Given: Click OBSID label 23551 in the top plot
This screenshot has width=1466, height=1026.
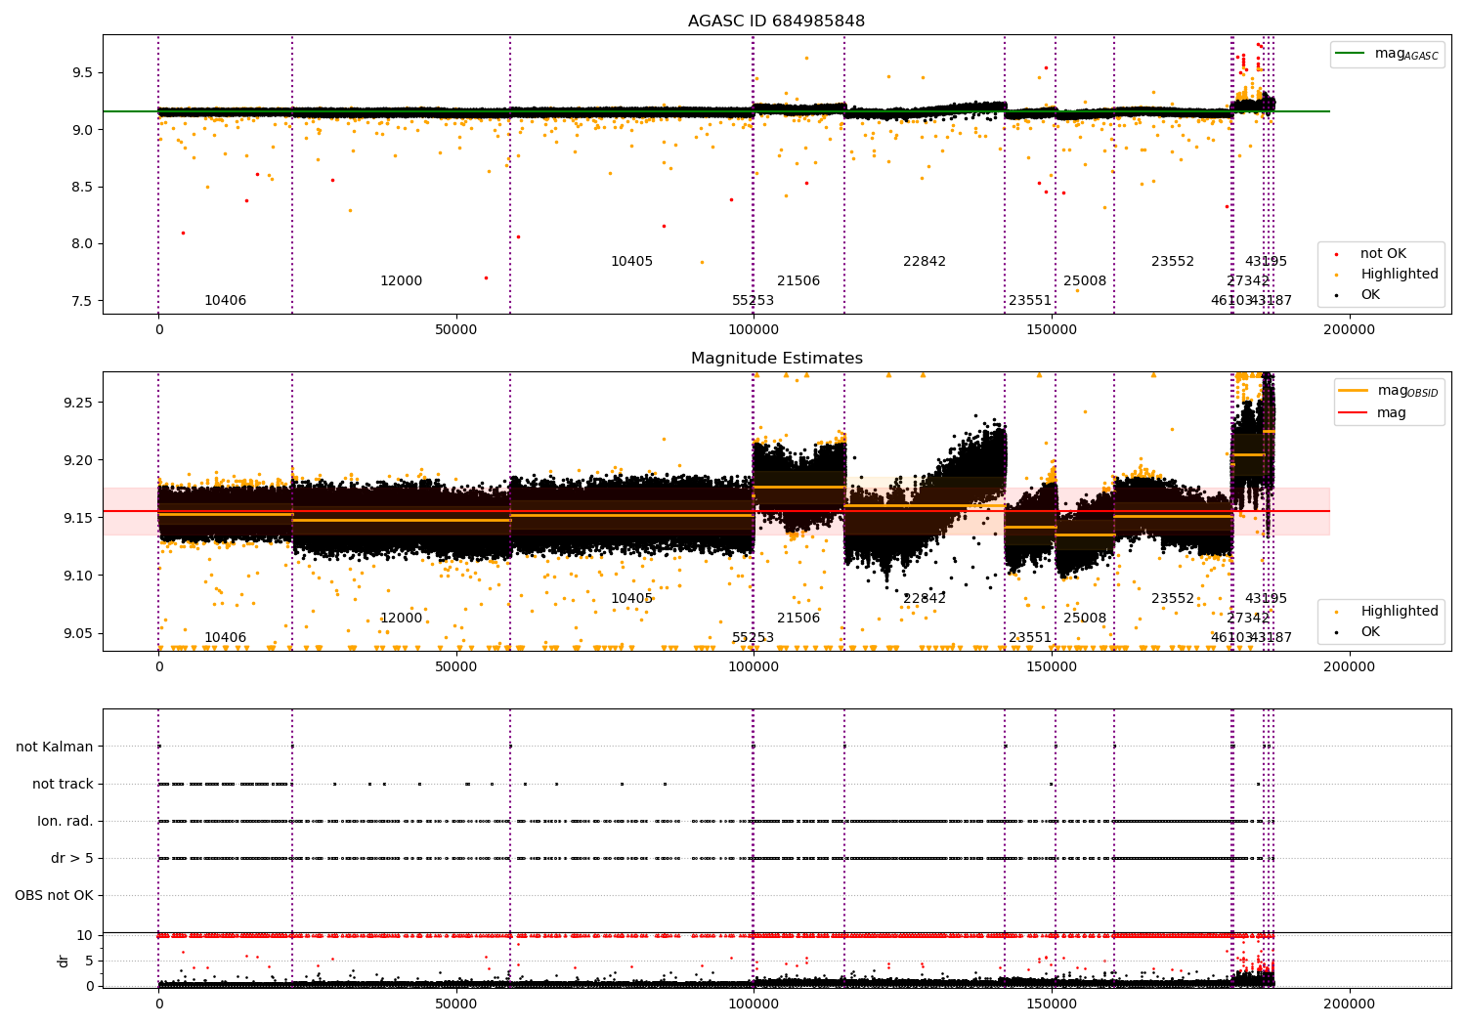Looking at the screenshot, I should (x=1030, y=301).
